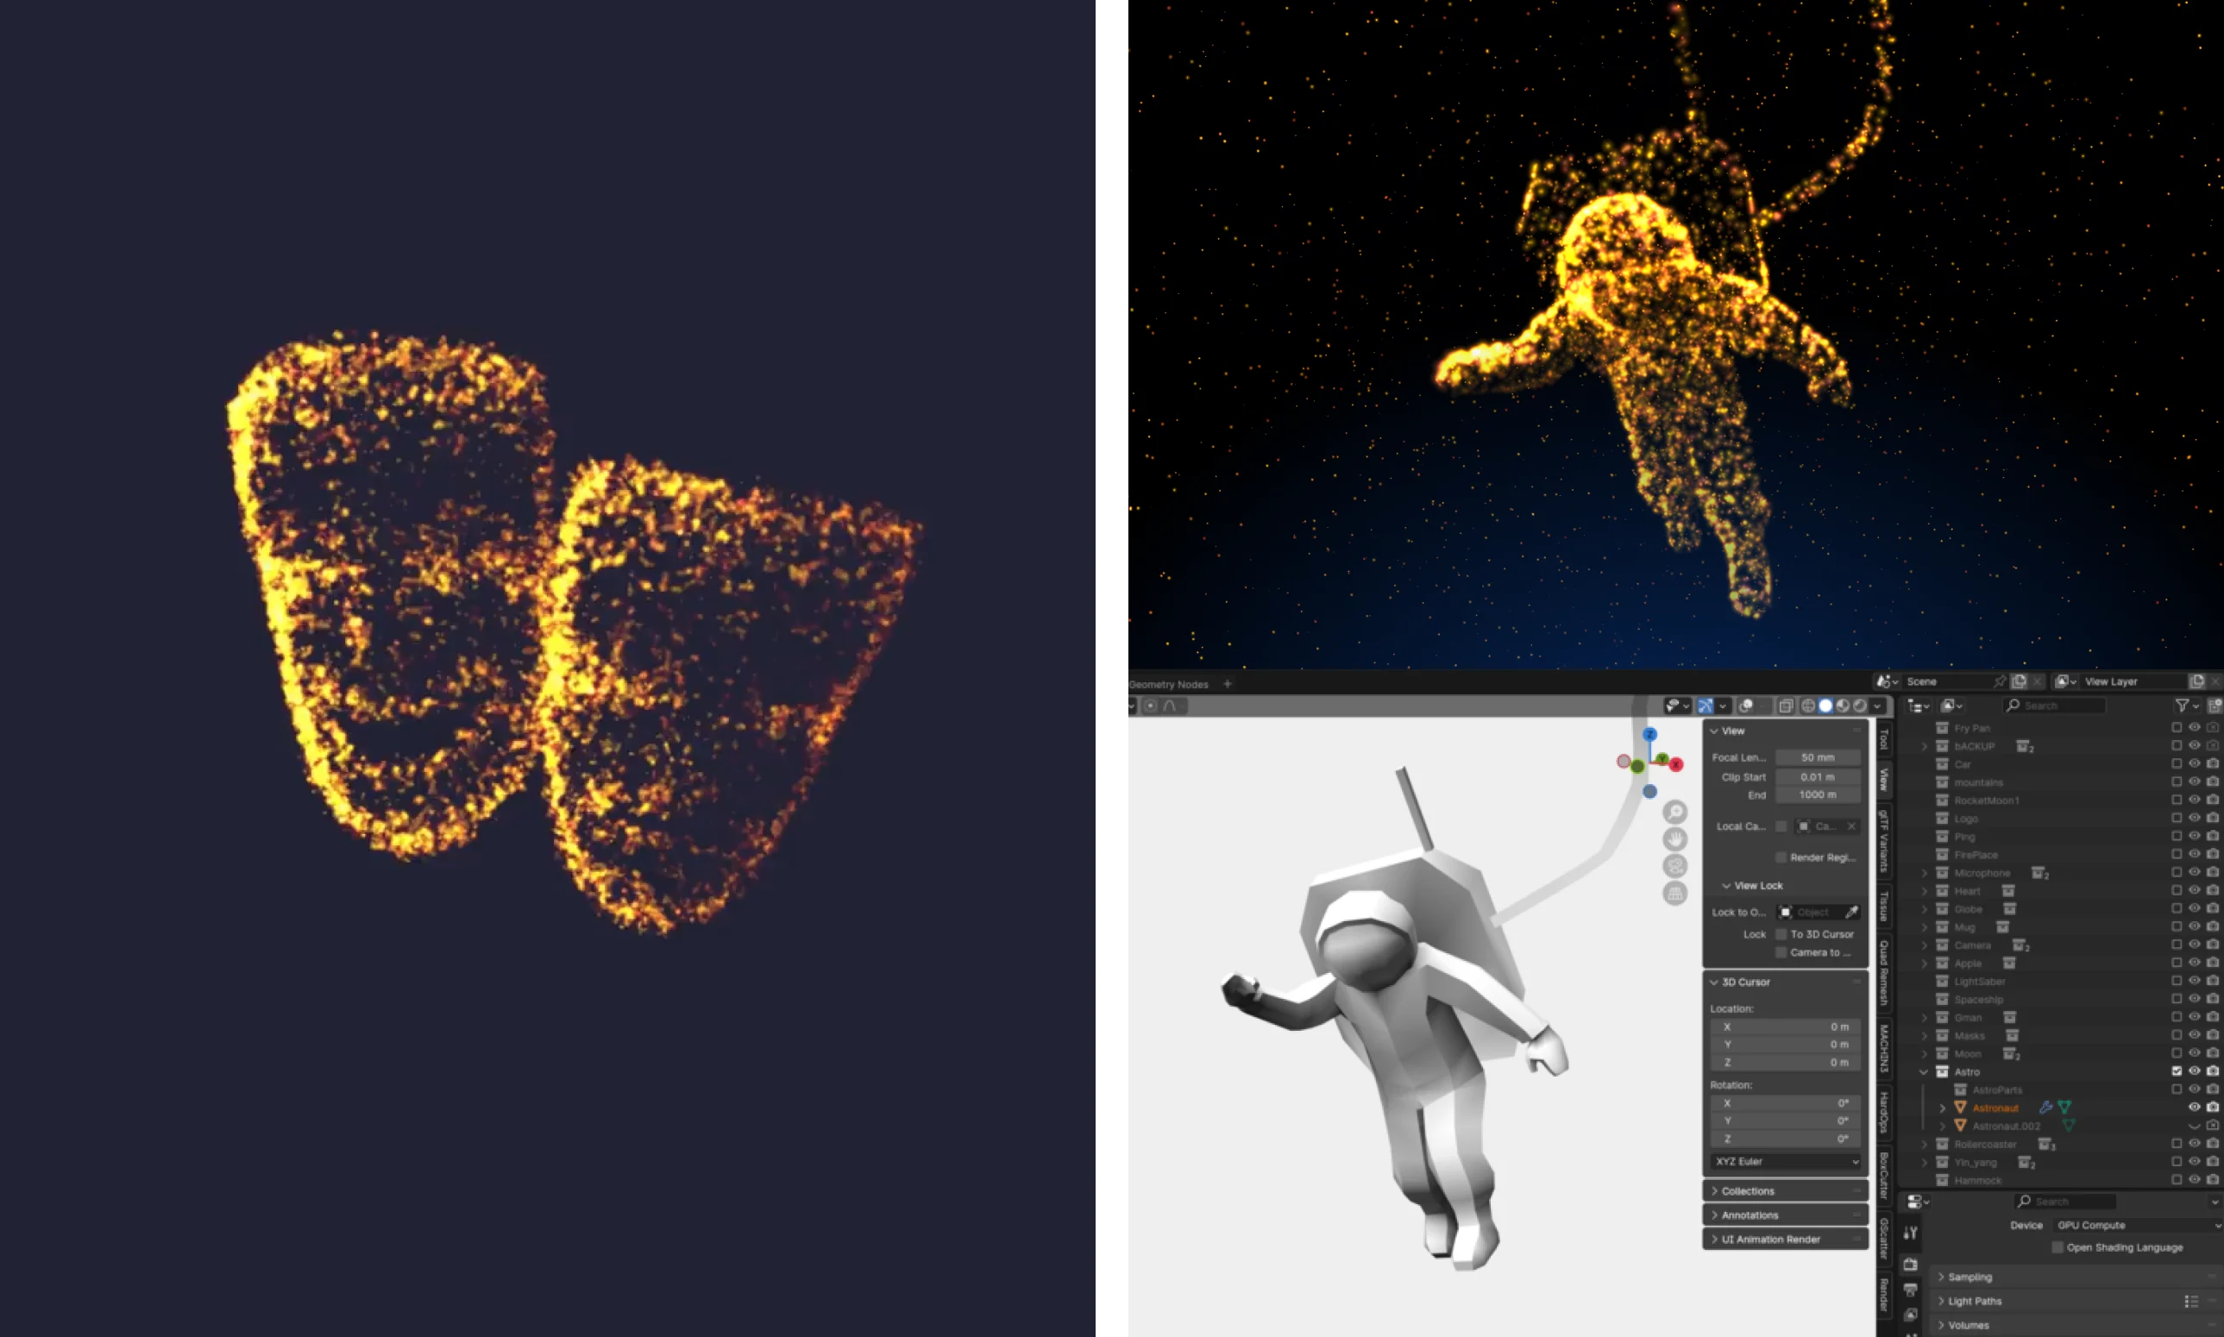Switch to wireframe viewport shading
The width and height of the screenshot is (2224, 1337).
click(1807, 706)
